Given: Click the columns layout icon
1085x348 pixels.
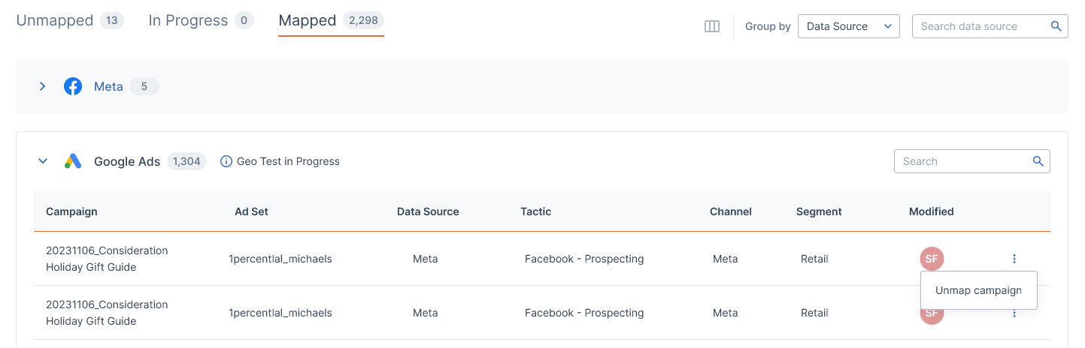Looking at the screenshot, I should click(712, 26).
